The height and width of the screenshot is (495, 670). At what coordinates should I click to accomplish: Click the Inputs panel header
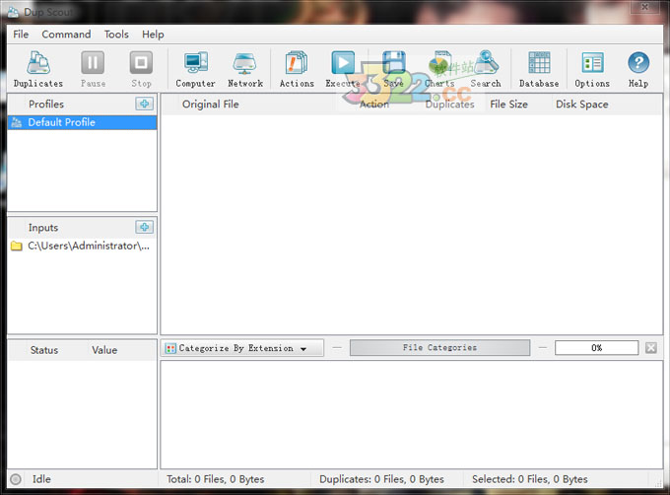(43, 228)
